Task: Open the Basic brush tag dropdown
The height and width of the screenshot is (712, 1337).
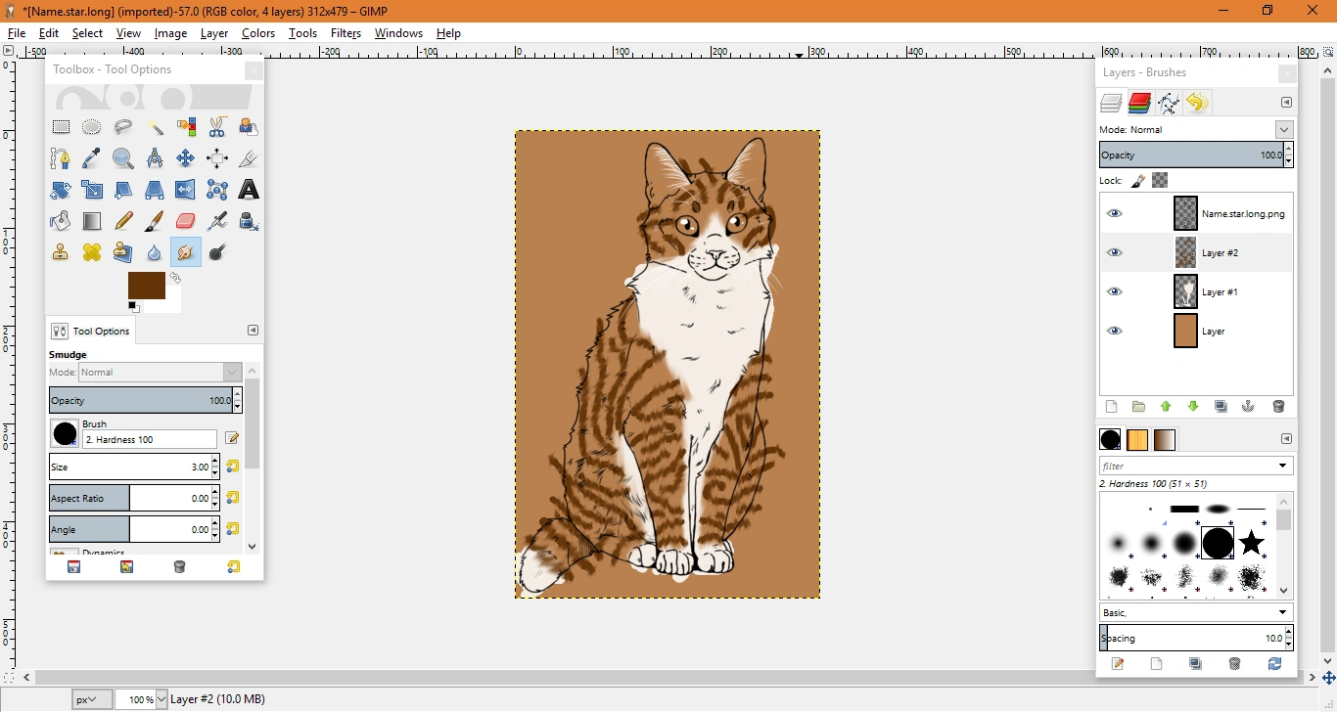Action: tap(1196, 612)
